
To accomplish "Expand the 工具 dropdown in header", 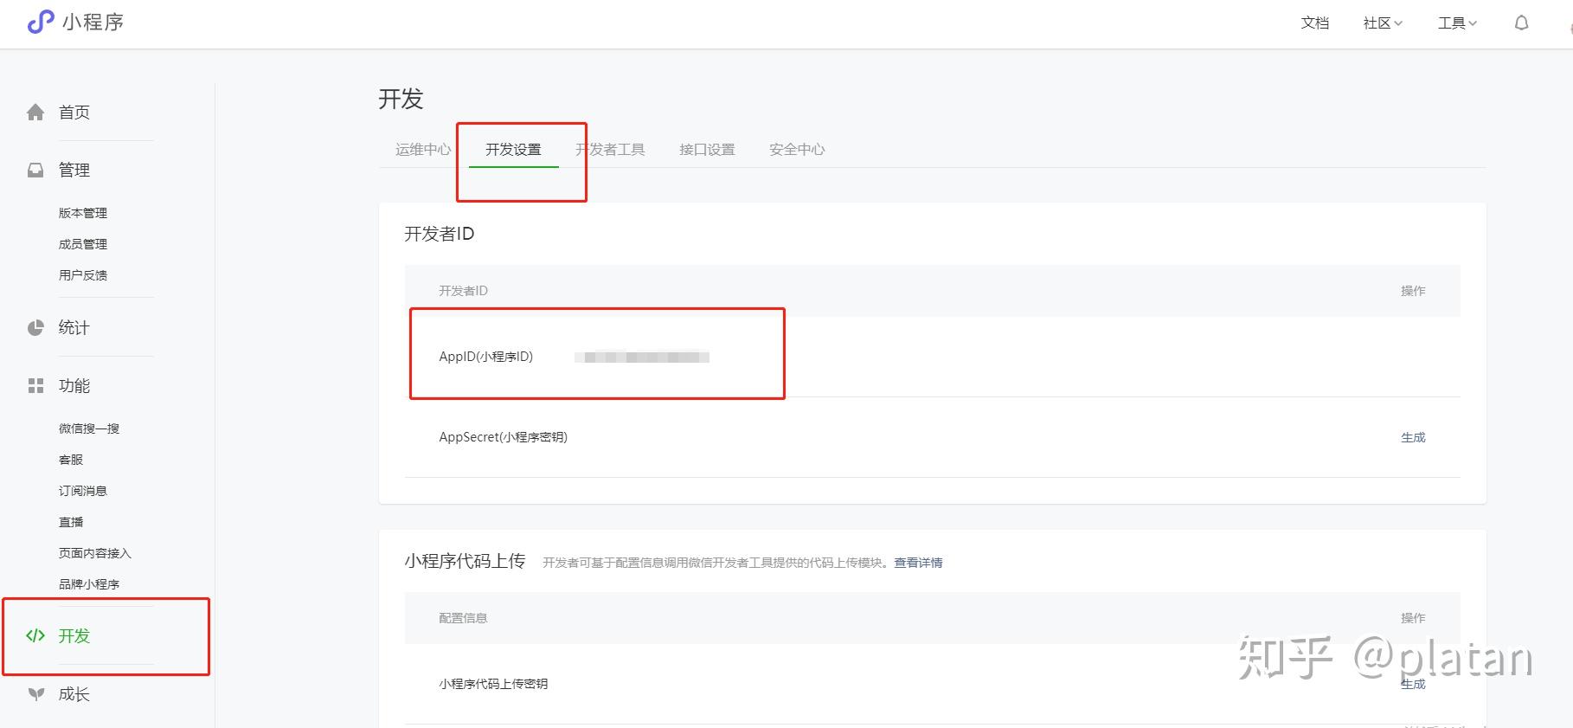I will tap(1457, 23).
